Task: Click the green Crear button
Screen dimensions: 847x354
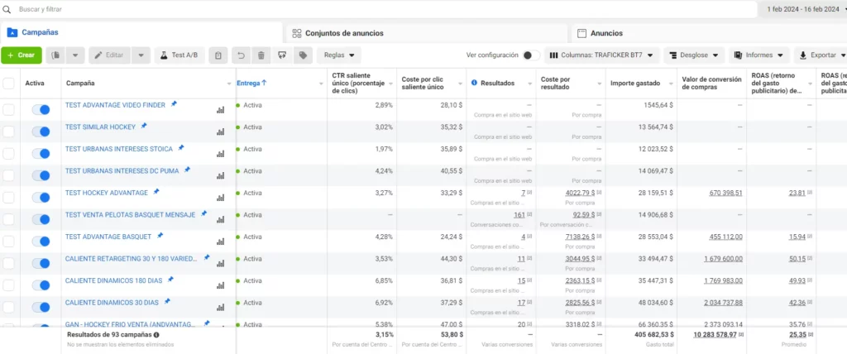Action: tap(21, 55)
